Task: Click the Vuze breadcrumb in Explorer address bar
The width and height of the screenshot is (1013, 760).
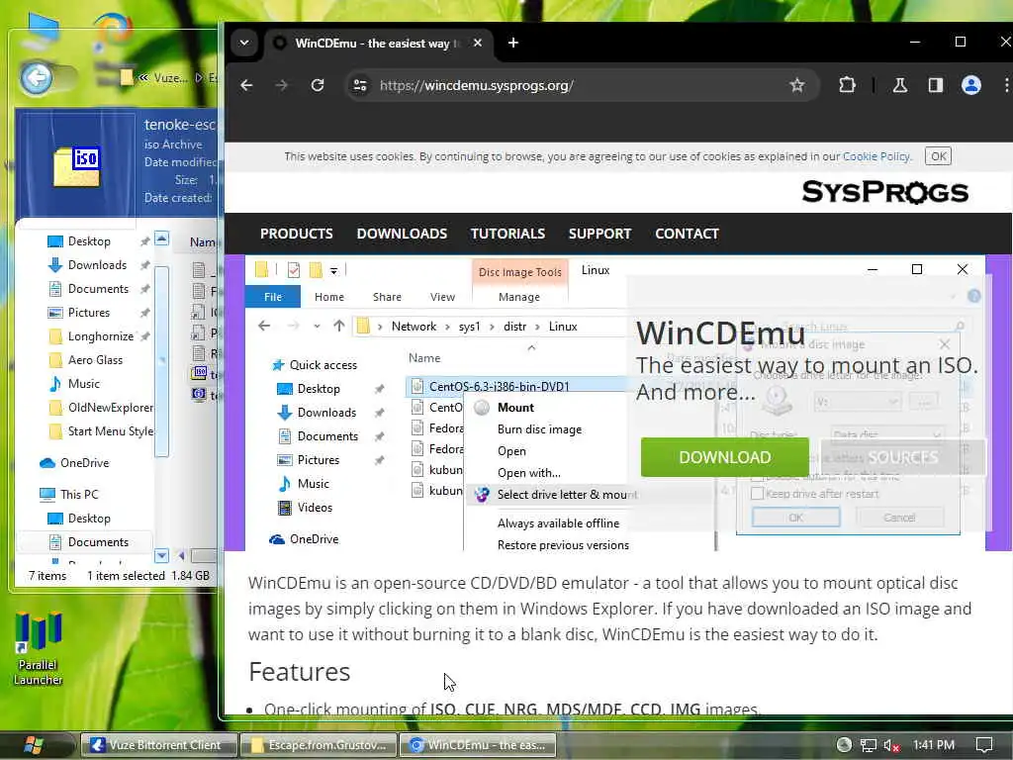Action: coord(170,78)
